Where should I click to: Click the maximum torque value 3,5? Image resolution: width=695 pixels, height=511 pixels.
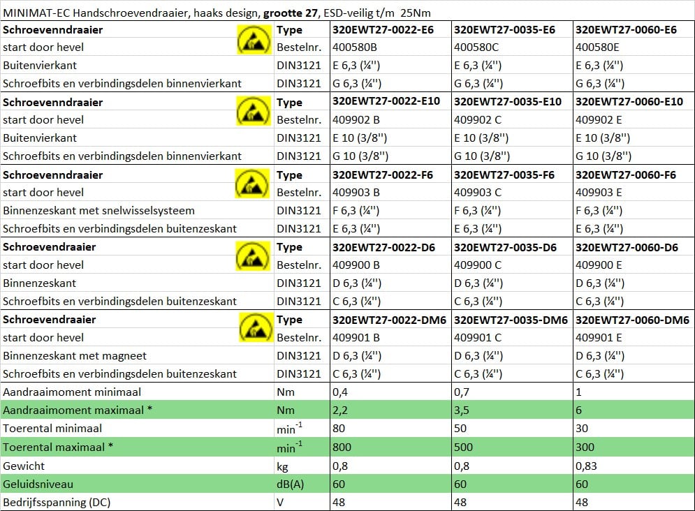click(x=462, y=410)
